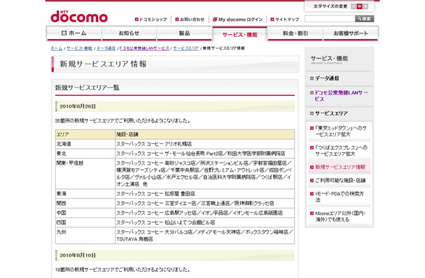
Task: Click square icon beside データ通信
Action: pos(311,79)
